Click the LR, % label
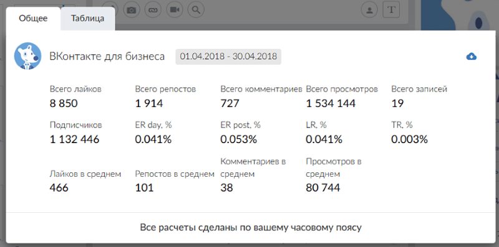The image size is (499, 247). (x=316, y=125)
